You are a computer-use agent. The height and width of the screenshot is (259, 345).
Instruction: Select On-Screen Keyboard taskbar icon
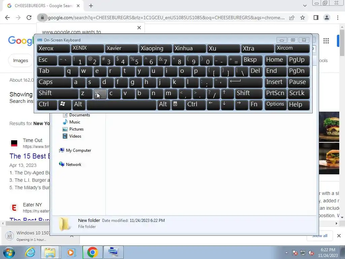coord(113,252)
